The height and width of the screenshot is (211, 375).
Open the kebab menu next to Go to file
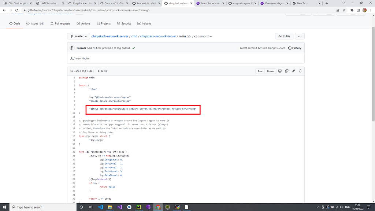click(x=300, y=36)
